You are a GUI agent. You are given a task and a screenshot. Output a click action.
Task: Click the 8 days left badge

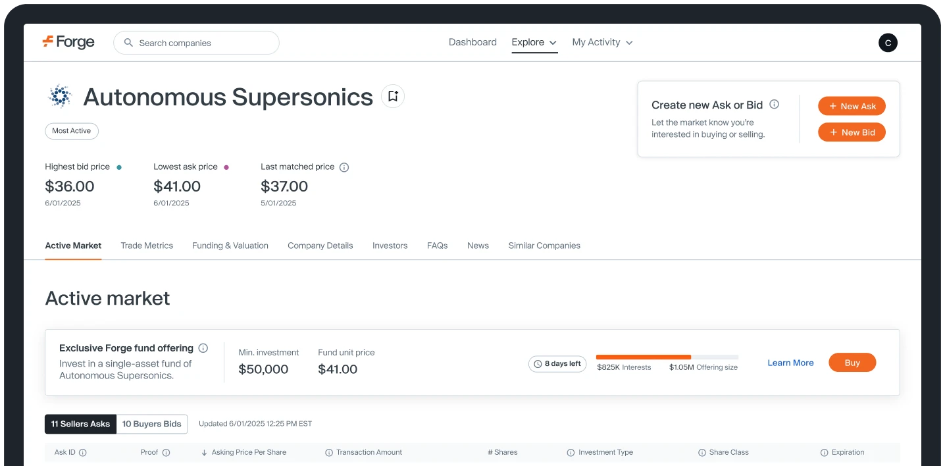[557, 364]
